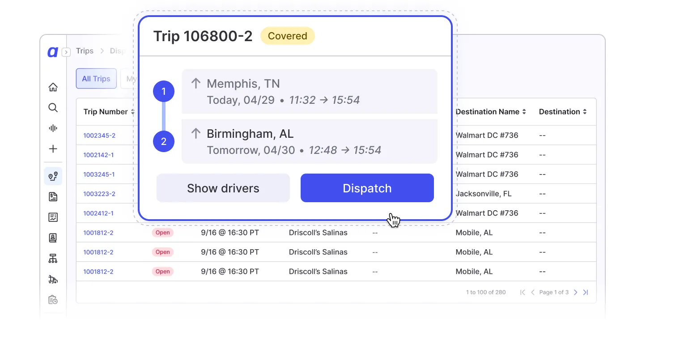Open the audio waveform sidebar icon
This screenshot has height=340, width=680.
point(53,128)
